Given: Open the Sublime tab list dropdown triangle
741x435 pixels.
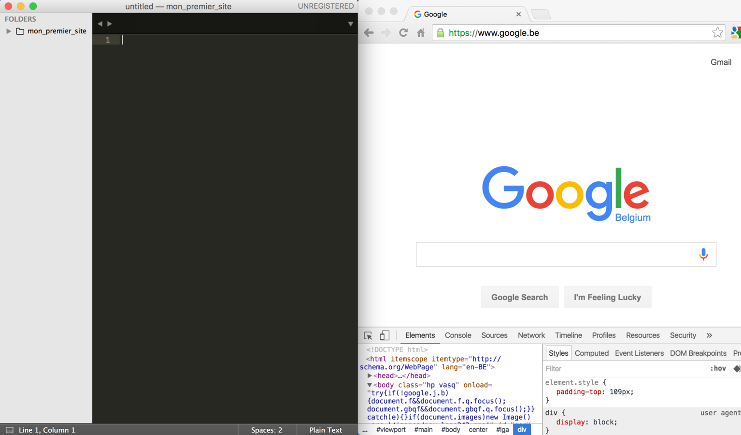Looking at the screenshot, I should pos(351,24).
